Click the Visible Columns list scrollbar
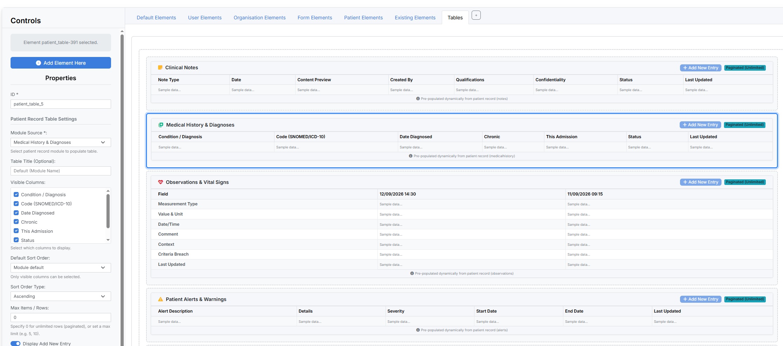 tap(108, 211)
